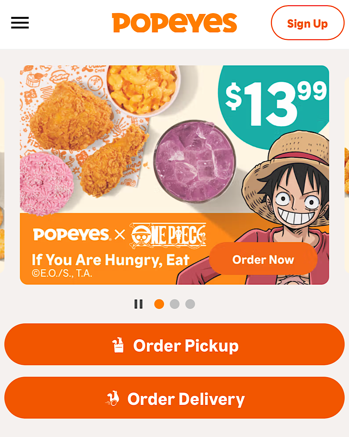This screenshot has width=349, height=437.
Task: Click the 'If You Are Hungry, Eat' text
Action: click(110, 260)
